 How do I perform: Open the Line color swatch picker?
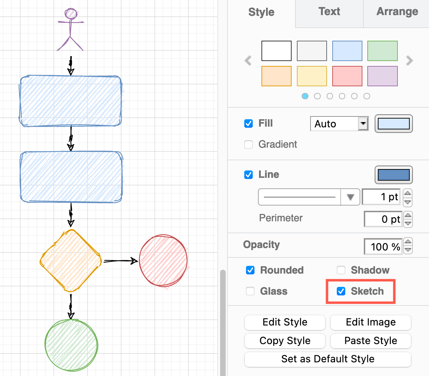tap(393, 175)
